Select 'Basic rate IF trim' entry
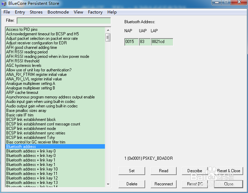The width and height of the screenshot is (248, 193). point(55,115)
